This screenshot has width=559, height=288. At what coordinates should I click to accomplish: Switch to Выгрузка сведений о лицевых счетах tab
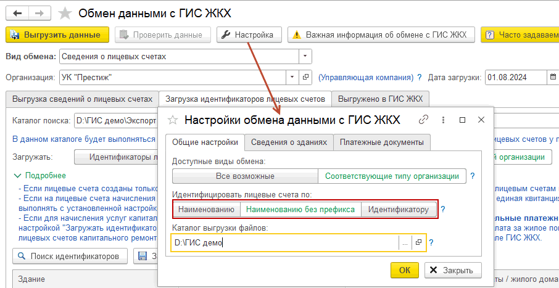[82, 99]
